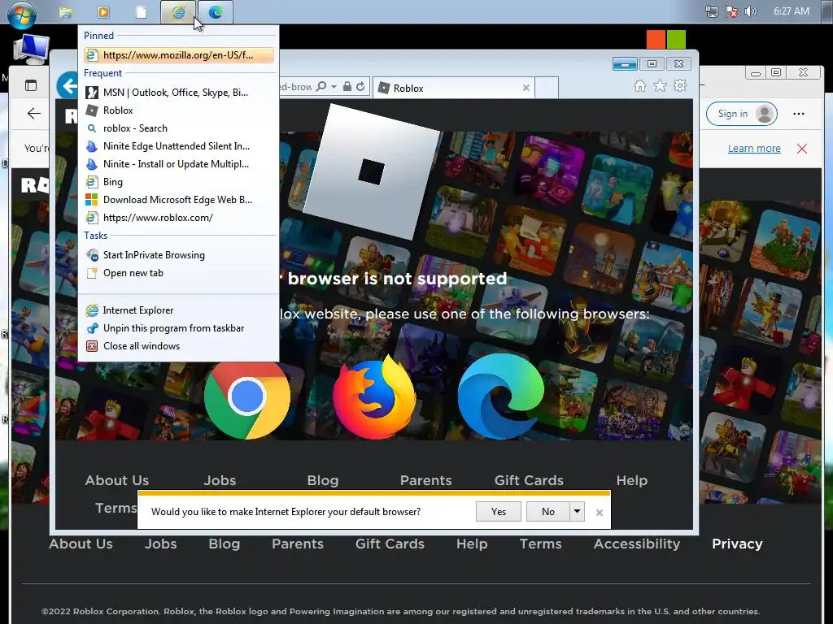833x624 pixels.
Task: Open pinned mozilla.org link in jump list
Action: [x=178, y=54]
